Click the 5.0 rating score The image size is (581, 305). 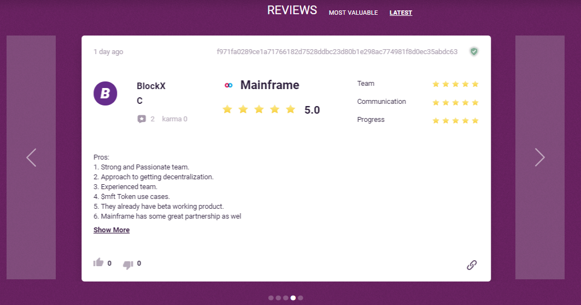coord(312,110)
